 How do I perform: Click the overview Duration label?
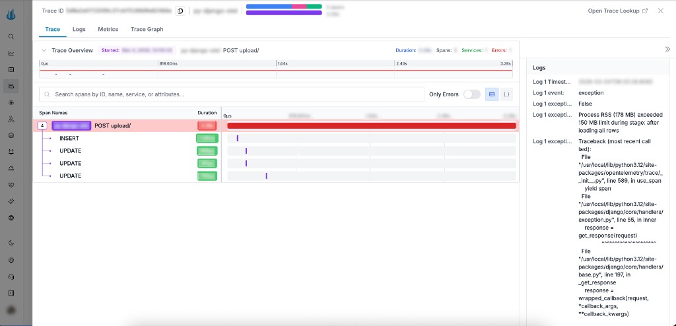tap(406, 50)
